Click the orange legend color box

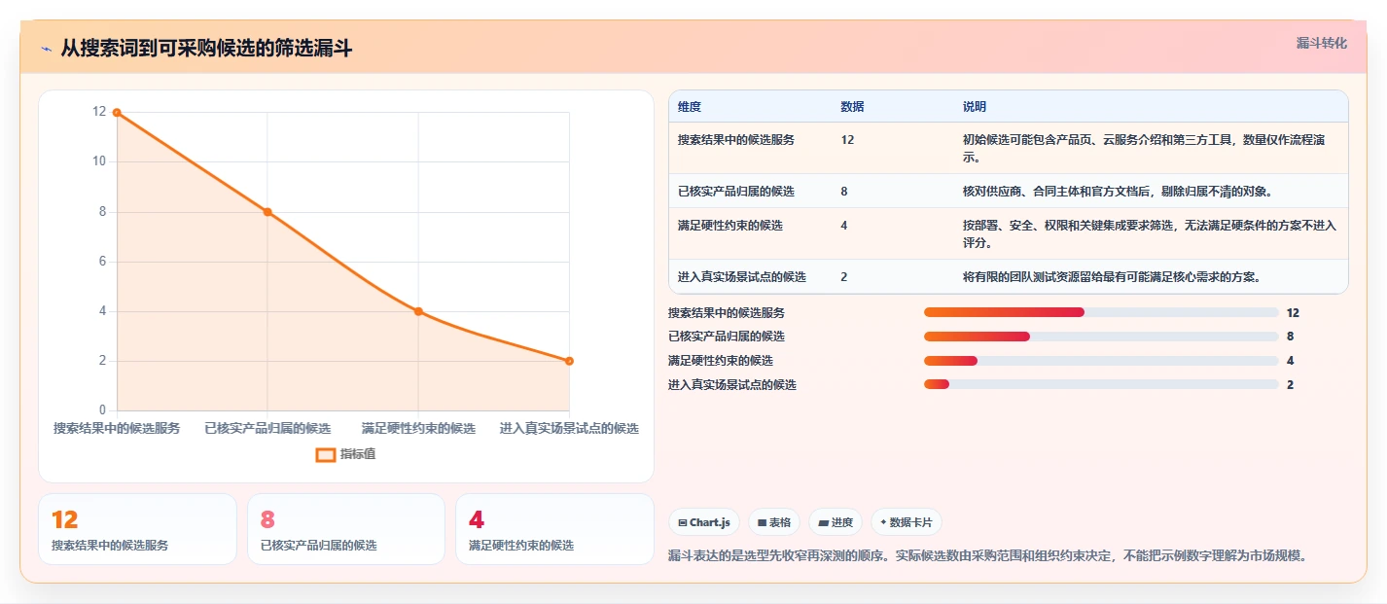coord(326,454)
